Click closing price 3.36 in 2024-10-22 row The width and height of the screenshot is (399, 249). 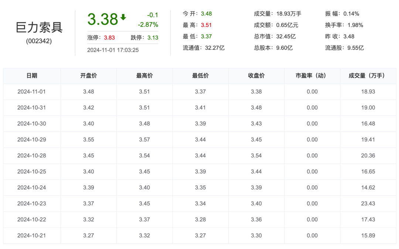256,219
